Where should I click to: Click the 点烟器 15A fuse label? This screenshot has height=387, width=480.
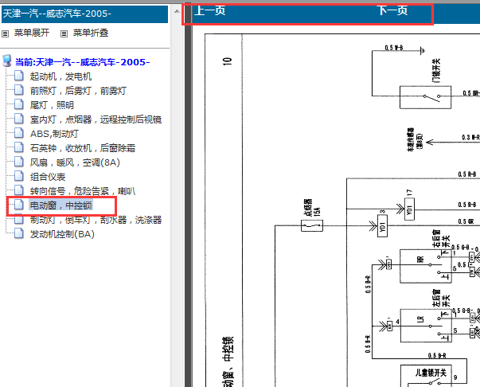tap(312, 208)
